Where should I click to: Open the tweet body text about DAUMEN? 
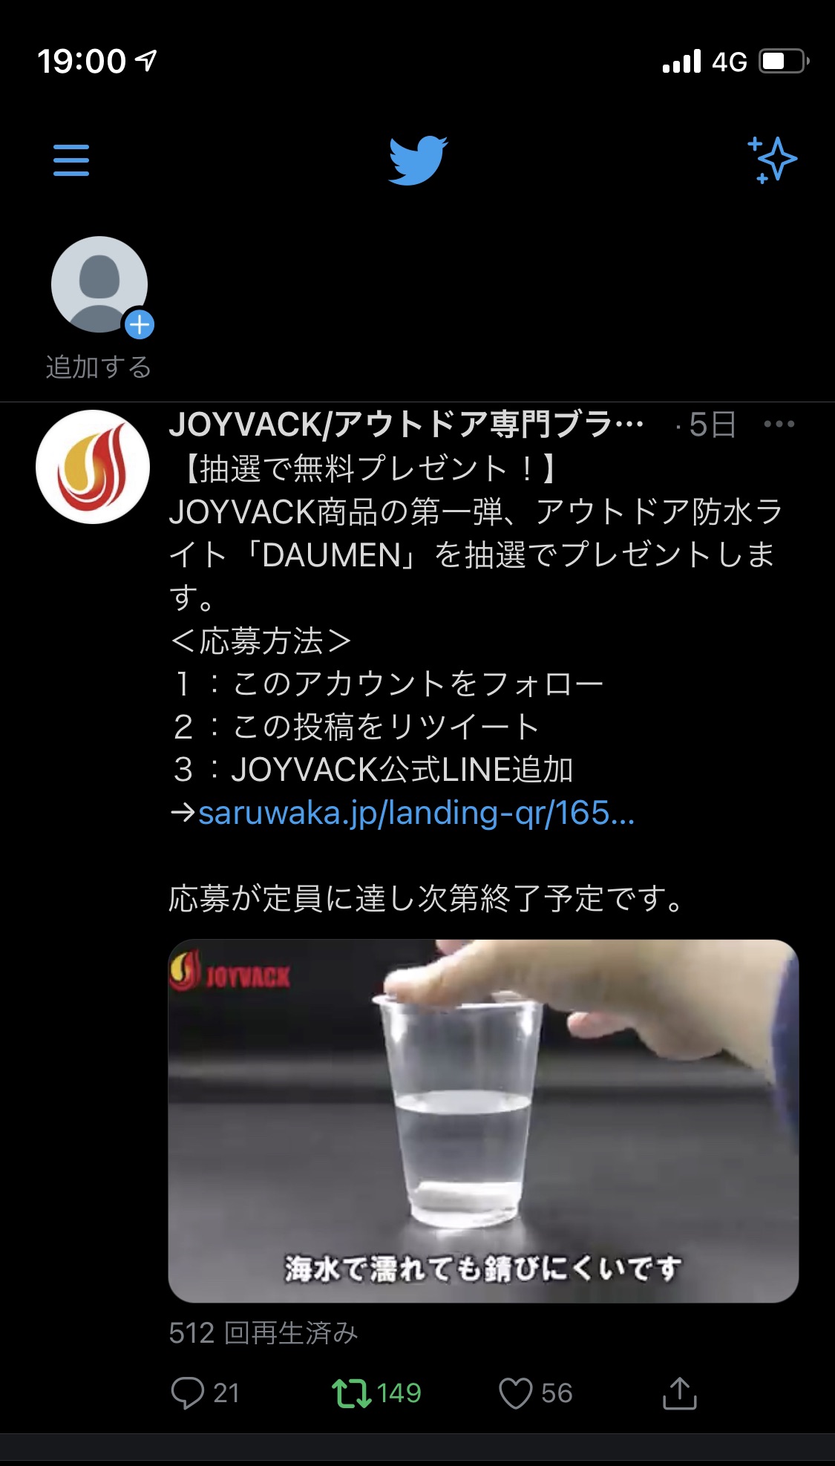(x=475, y=683)
